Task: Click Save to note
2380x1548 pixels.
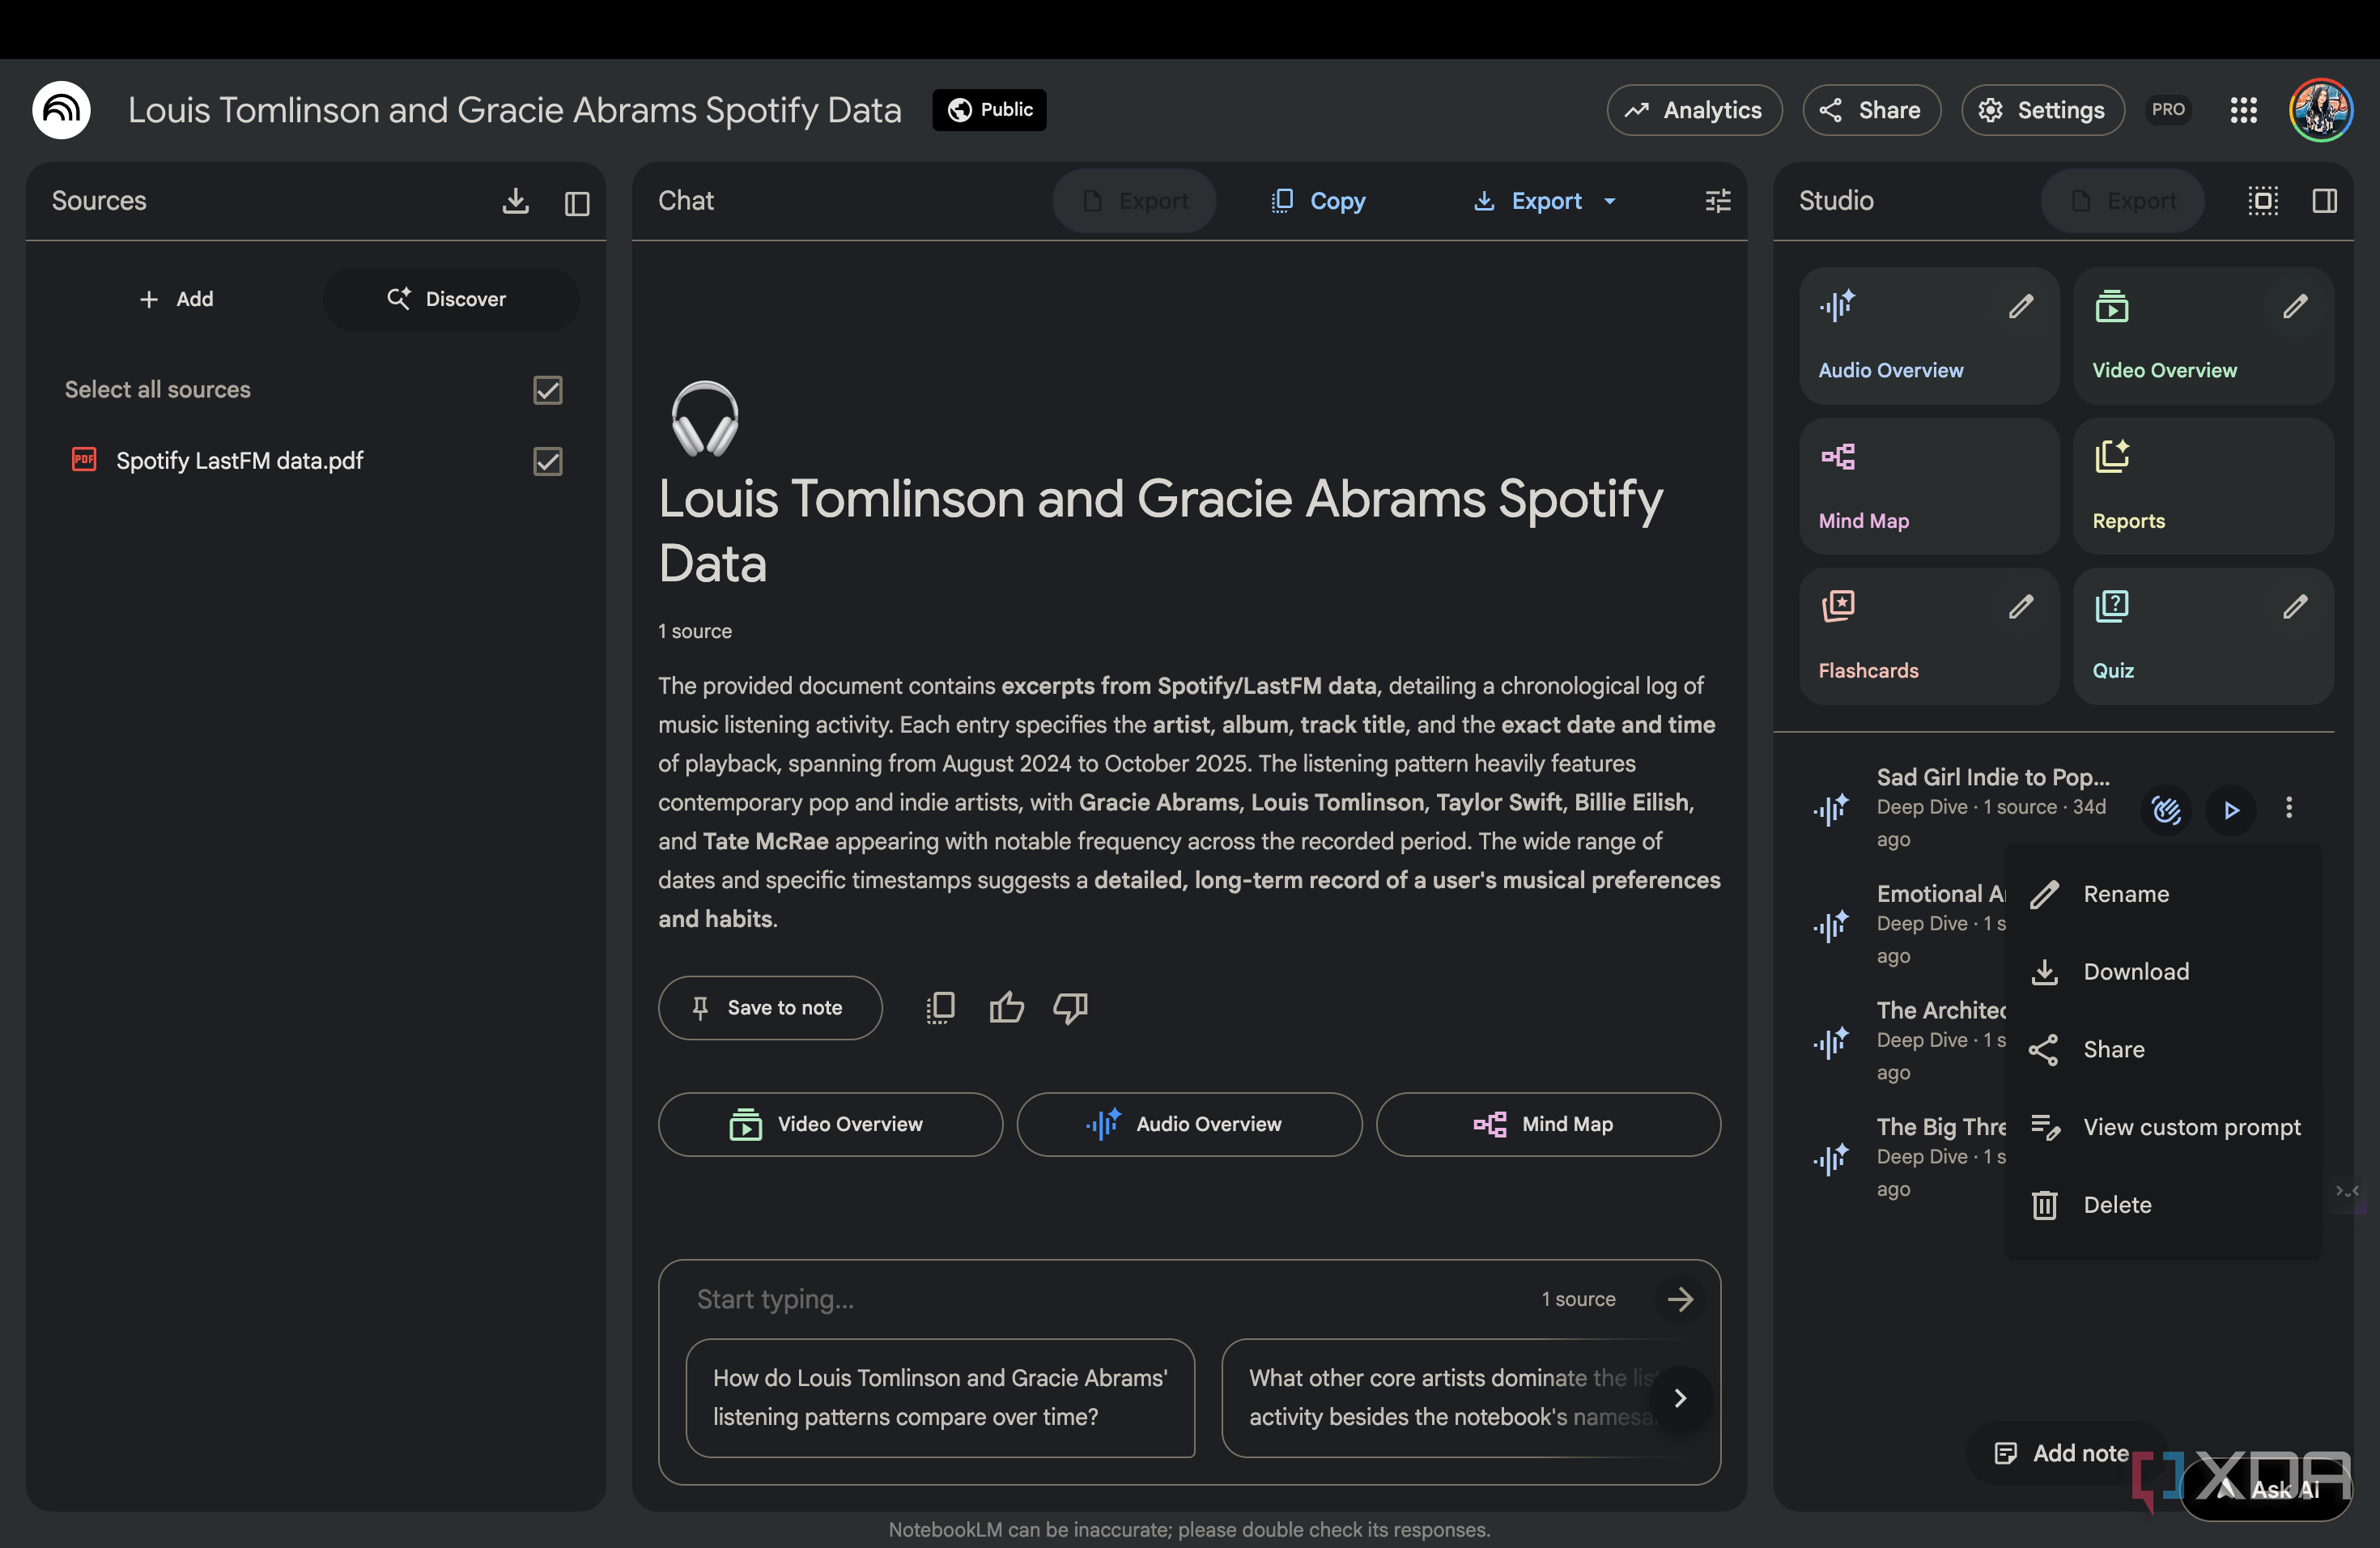Action: point(769,1007)
